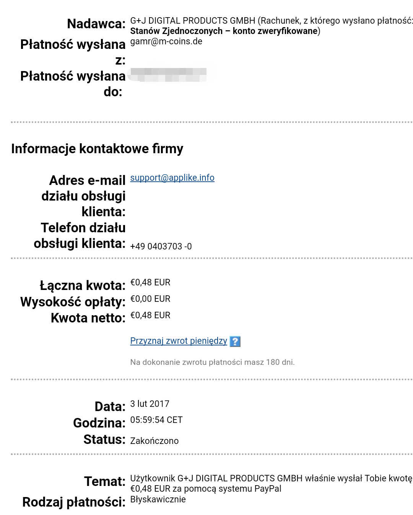Click the bold konto zweryfikowane text

click(275, 31)
